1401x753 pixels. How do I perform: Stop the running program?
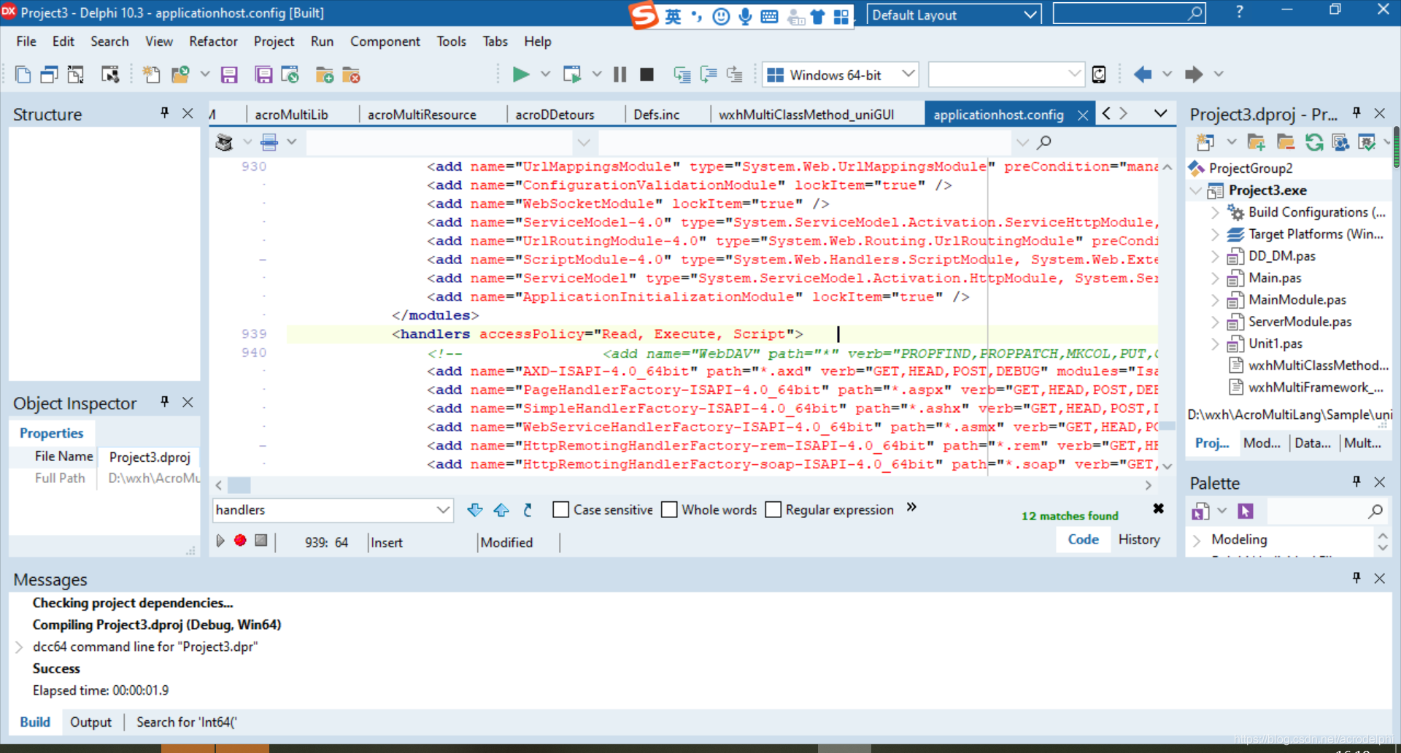[x=647, y=74]
